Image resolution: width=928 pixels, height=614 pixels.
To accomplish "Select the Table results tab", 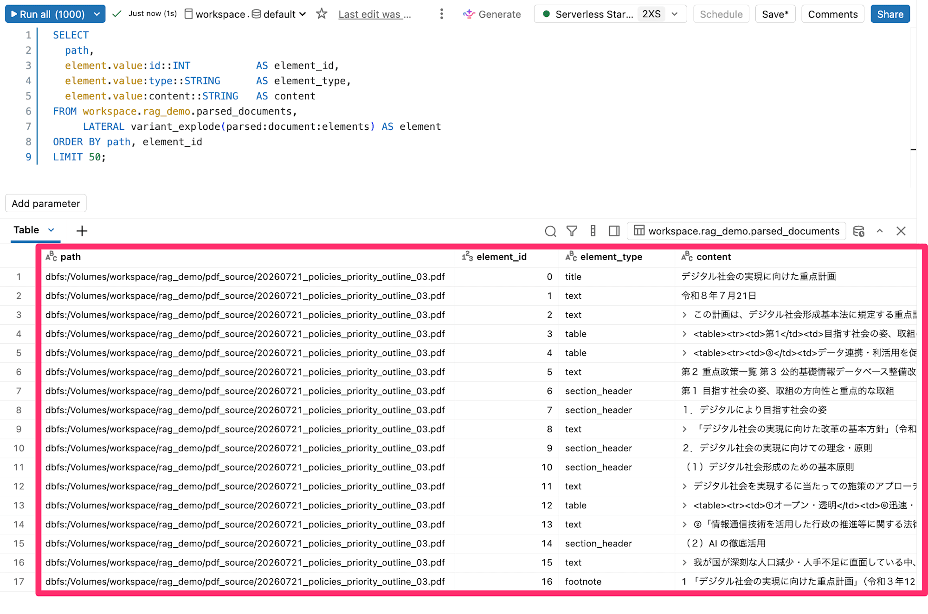I will click(x=26, y=230).
